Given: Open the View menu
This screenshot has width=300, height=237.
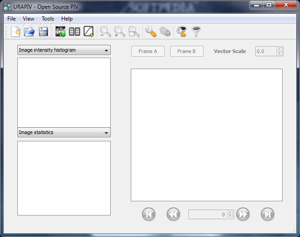Looking at the screenshot, I should [x=28, y=19].
